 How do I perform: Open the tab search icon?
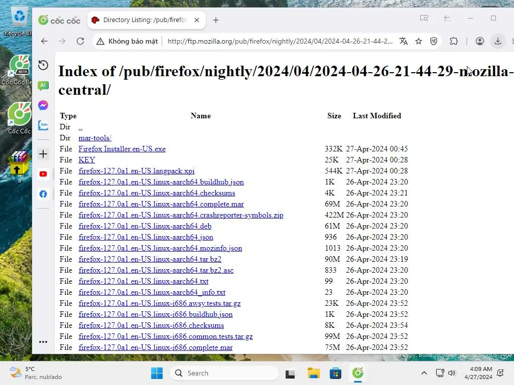click(424, 19)
